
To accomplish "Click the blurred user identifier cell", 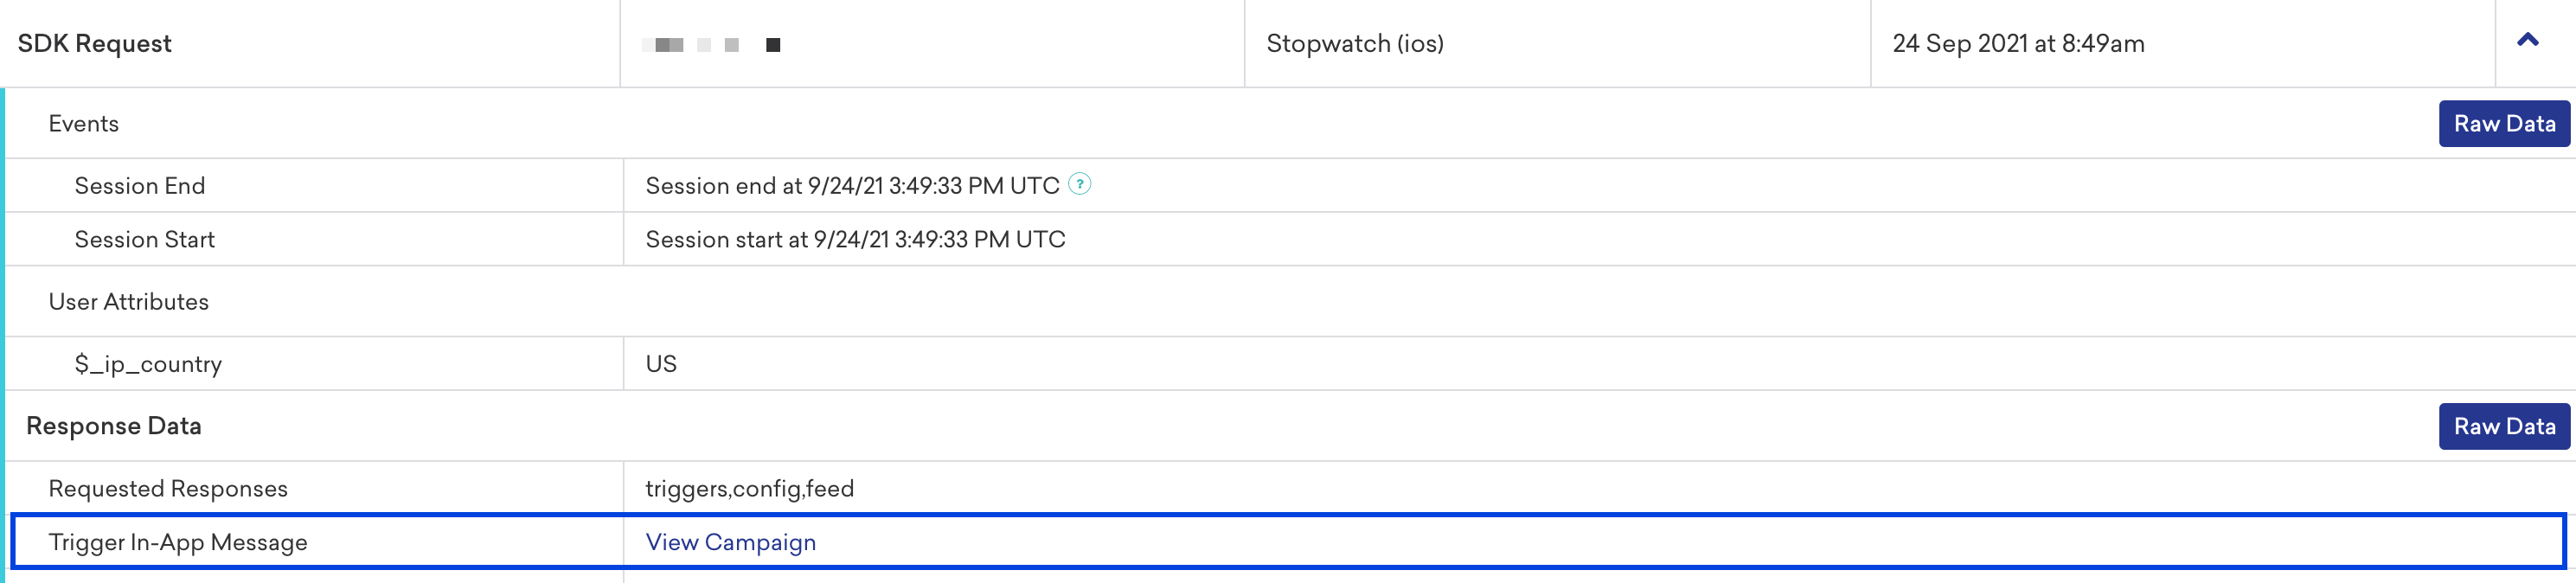I will click(932, 43).
